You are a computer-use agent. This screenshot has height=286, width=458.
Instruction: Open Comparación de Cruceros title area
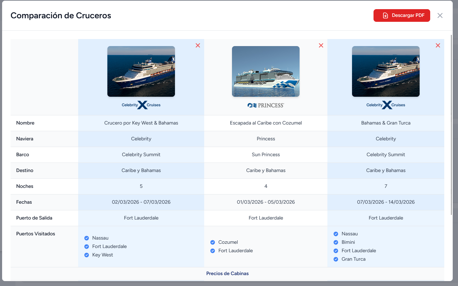61,15
